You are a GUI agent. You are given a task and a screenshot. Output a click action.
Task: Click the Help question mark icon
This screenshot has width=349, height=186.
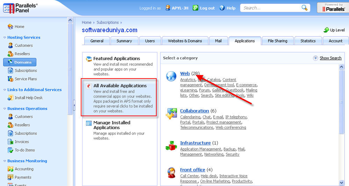tap(222, 8)
